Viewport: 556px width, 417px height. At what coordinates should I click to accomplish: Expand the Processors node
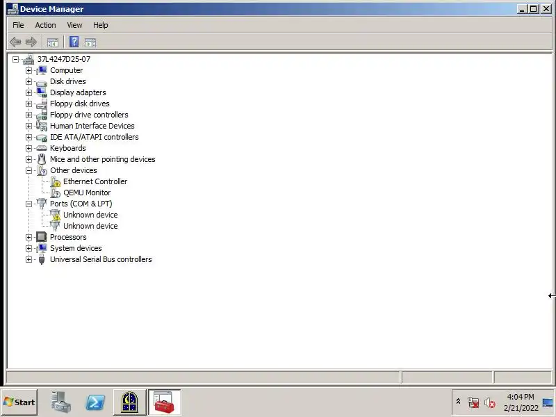[x=28, y=237]
